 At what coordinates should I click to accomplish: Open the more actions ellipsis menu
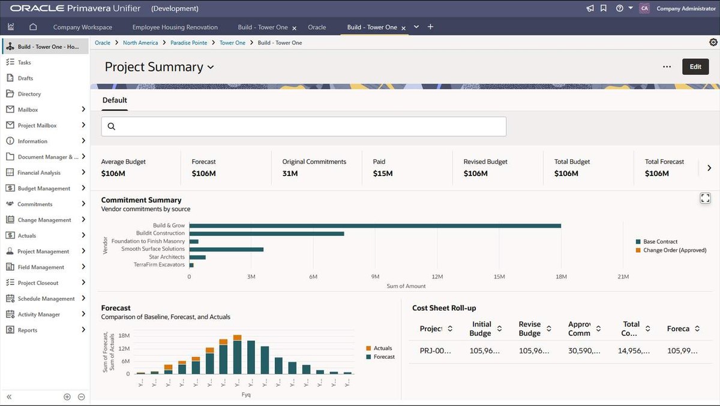667,66
